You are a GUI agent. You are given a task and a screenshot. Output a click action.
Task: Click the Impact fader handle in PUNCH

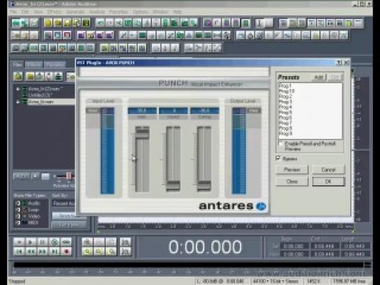tap(174, 186)
